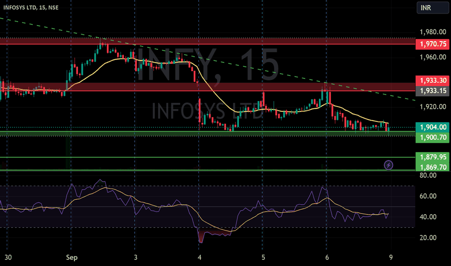The image size is (451, 266).
Task: Select the 1,879.95 support level label
Action: [432, 157]
